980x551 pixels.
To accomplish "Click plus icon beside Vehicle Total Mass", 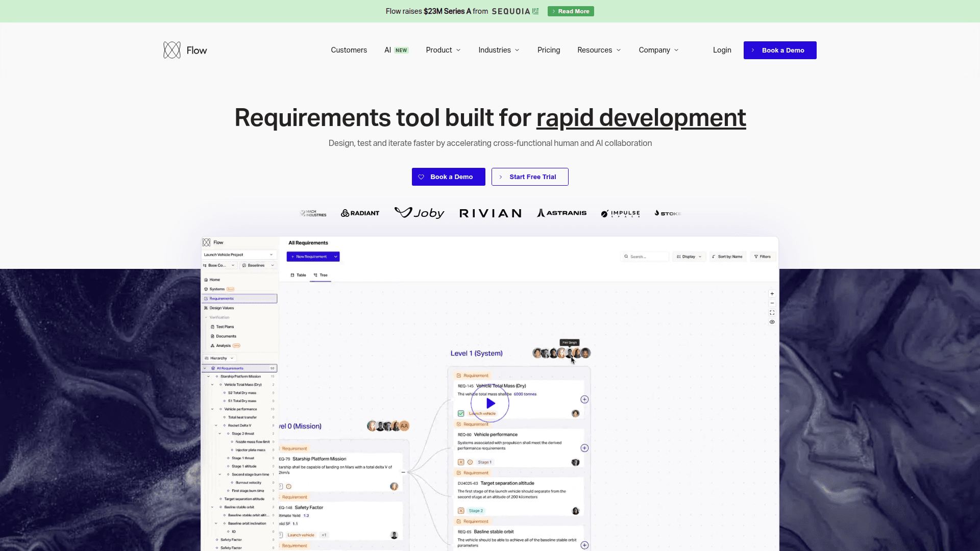I will pyautogui.click(x=584, y=399).
